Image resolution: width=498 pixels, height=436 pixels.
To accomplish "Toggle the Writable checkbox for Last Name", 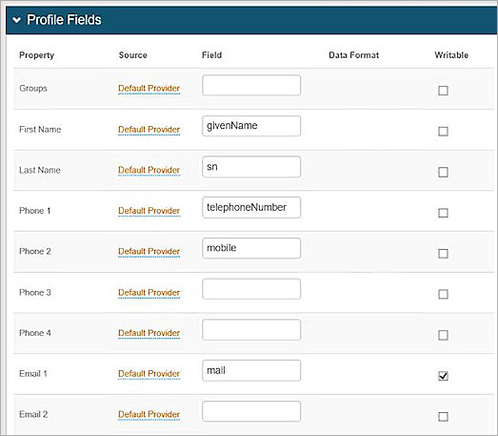I will click(443, 172).
